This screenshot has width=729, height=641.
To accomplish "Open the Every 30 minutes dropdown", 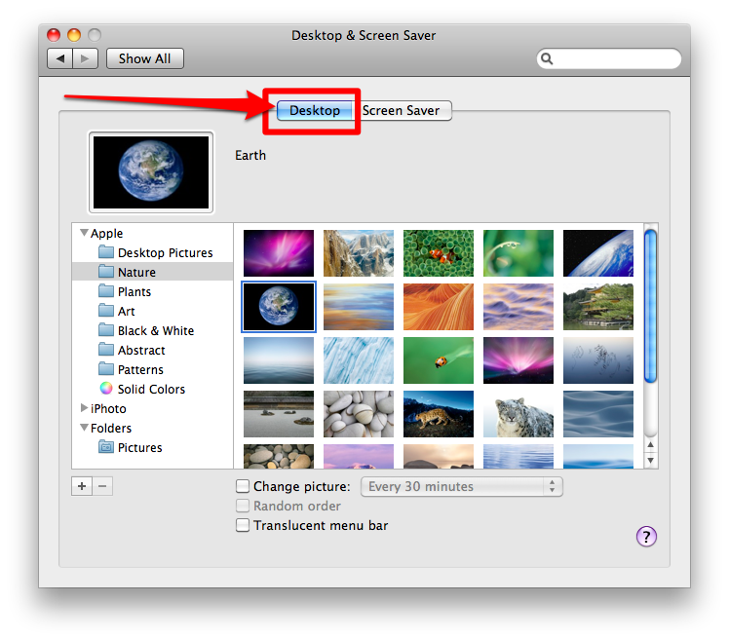I will (x=461, y=486).
